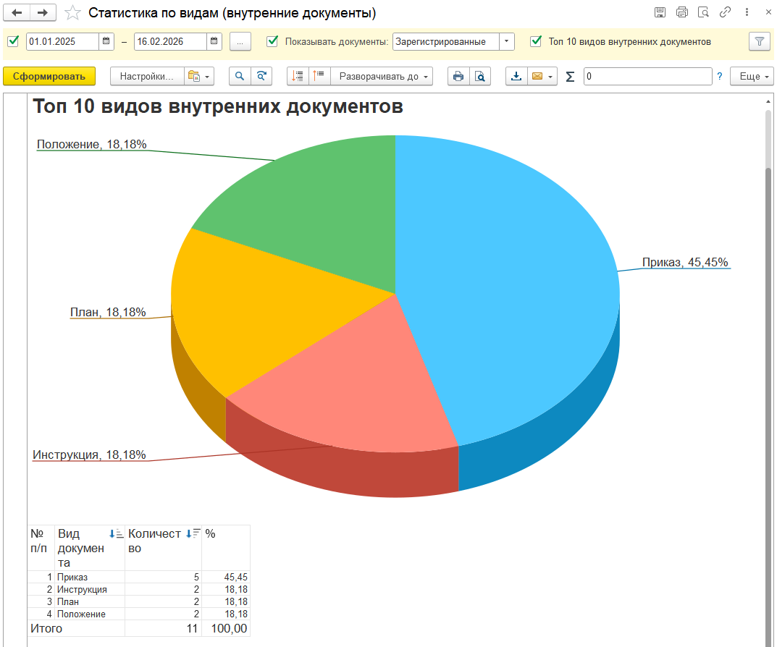Click the save report download icon

pyautogui.click(x=516, y=76)
